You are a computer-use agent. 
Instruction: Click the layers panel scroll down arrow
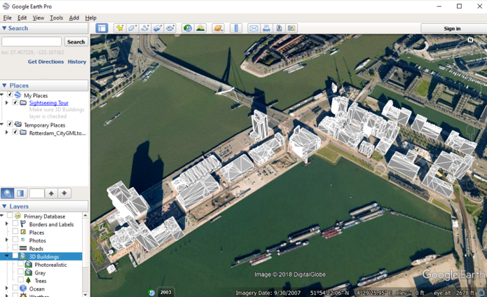[x=85, y=294]
